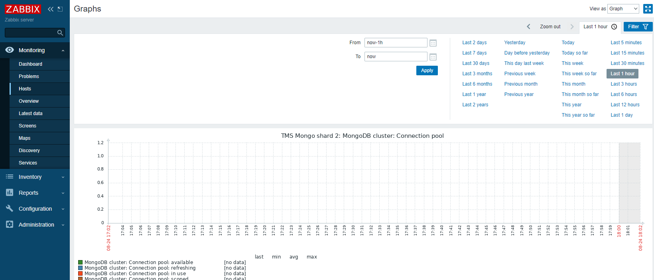The image size is (654, 280).
Task: Open Latest data menu item
Action: click(x=31, y=114)
